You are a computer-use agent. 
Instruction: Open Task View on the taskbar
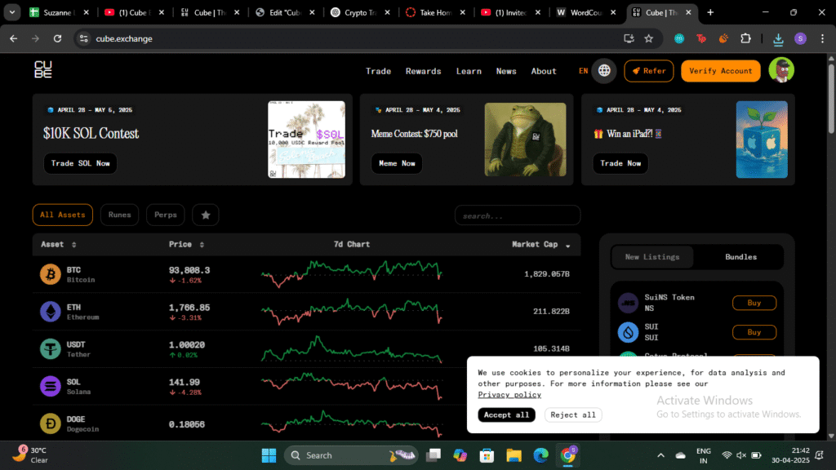pos(434,455)
